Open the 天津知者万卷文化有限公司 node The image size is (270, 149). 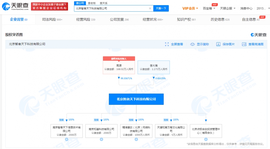pyautogui.click(x=171, y=131)
